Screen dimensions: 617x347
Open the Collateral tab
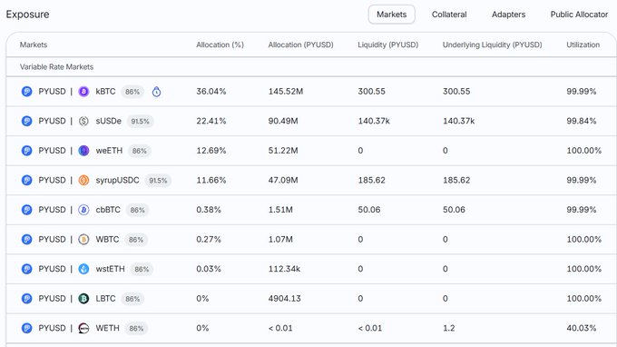click(x=449, y=15)
